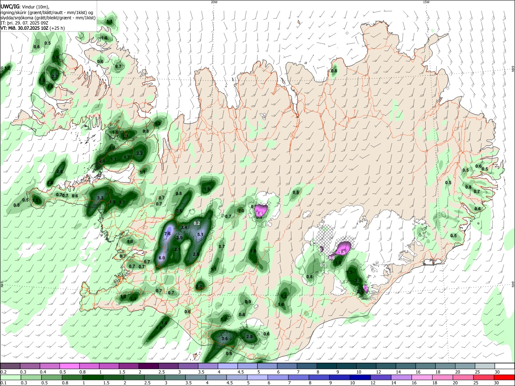Select the '18' label in the upper legend row

(x=437, y=372)
